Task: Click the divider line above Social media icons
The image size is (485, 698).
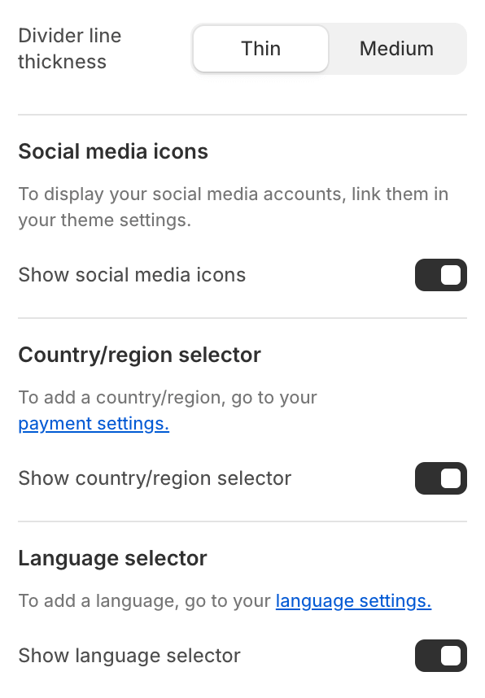Action: coord(242,115)
